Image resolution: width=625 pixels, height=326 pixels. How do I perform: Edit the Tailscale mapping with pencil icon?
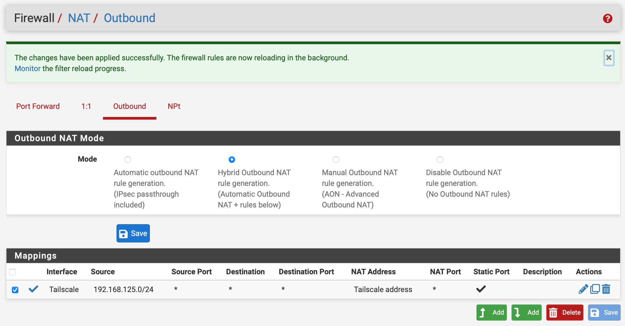583,289
